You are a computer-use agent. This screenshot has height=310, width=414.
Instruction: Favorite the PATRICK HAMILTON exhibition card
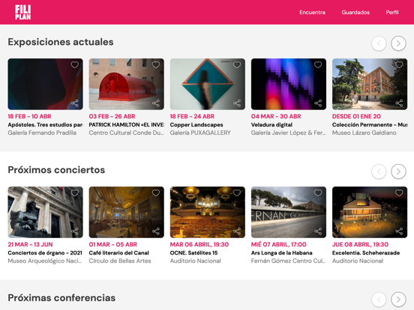(156, 65)
